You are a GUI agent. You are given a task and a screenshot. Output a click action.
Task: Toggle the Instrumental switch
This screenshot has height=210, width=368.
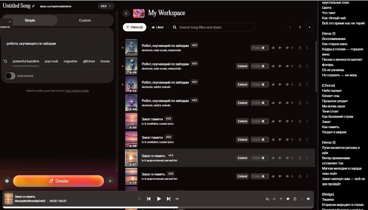click(10, 76)
